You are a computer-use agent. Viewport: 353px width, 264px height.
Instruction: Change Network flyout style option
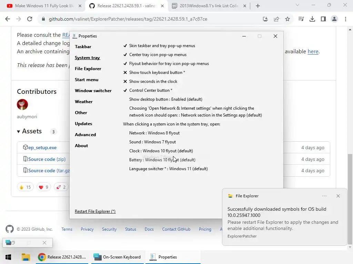pos(154,133)
